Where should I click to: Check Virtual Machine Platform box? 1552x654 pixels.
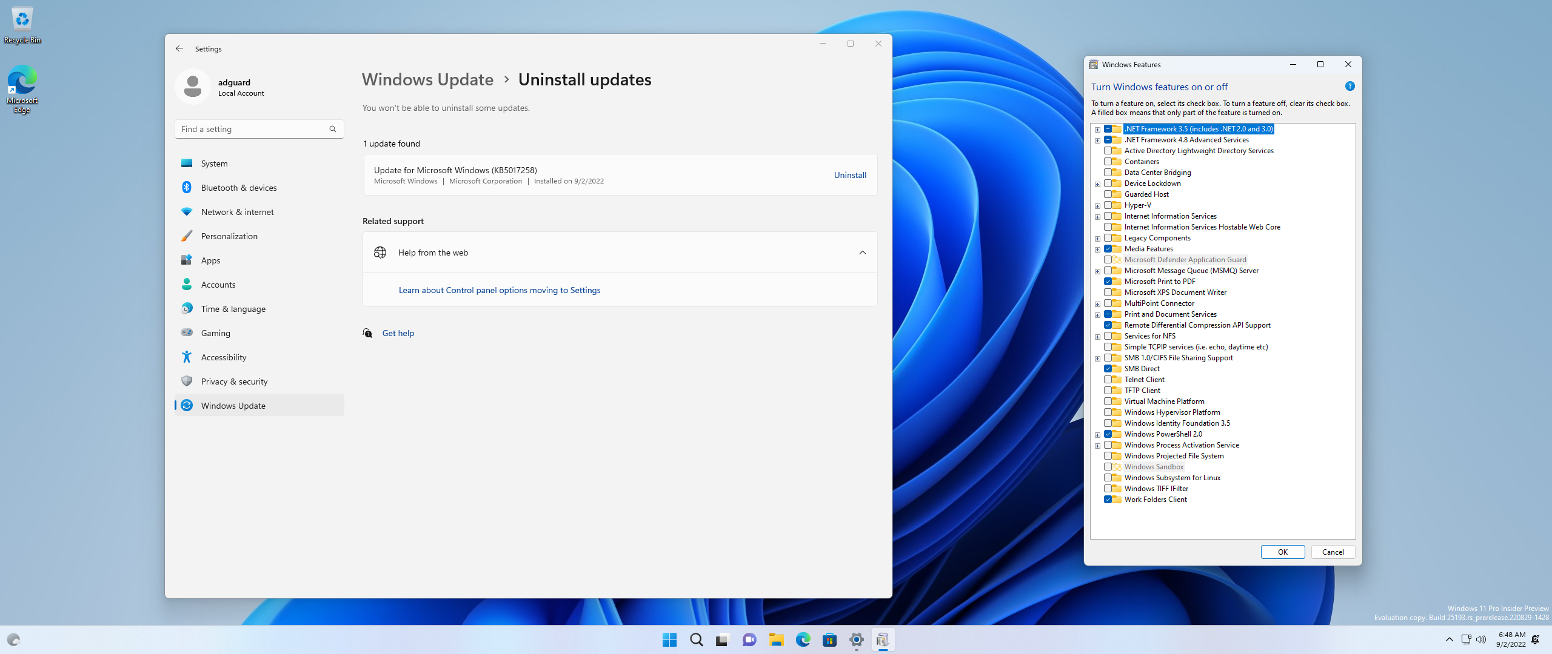[x=1108, y=401]
